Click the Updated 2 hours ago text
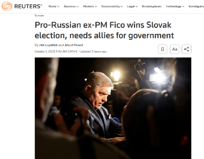Screen dimensions: 204x159 click(x=93, y=51)
